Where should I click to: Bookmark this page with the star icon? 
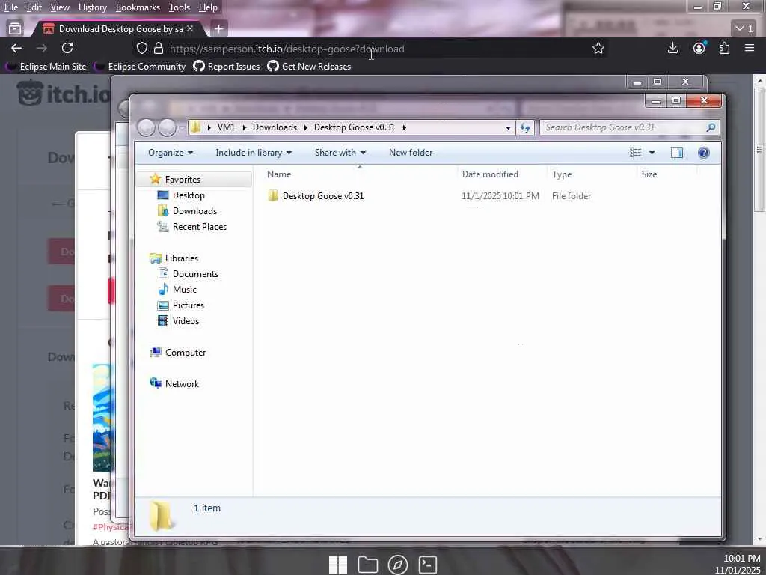click(x=598, y=48)
